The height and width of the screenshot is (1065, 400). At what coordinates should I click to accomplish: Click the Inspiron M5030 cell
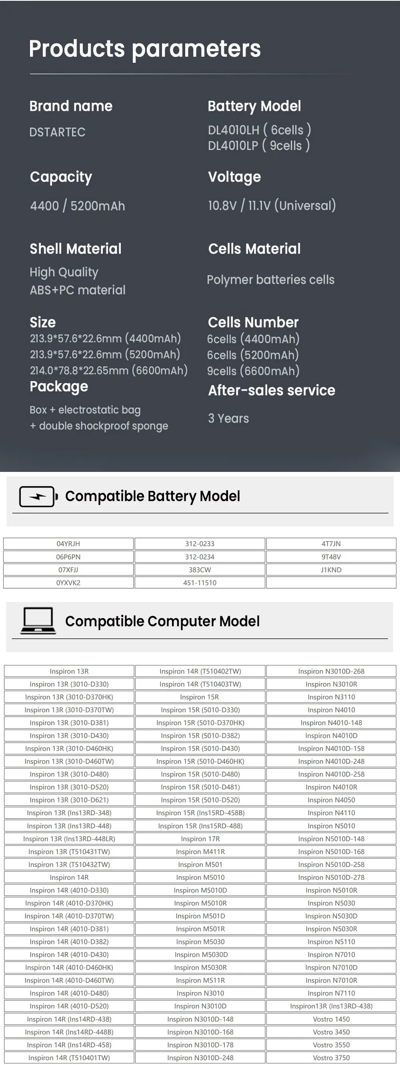(200, 941)
